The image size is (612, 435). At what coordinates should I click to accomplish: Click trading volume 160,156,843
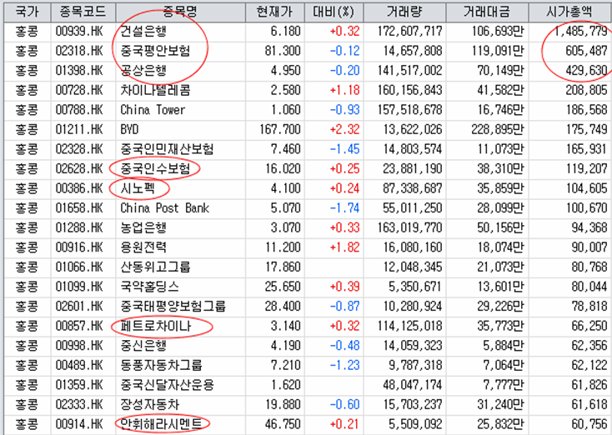pyautogui.click(x=410, y=90)
